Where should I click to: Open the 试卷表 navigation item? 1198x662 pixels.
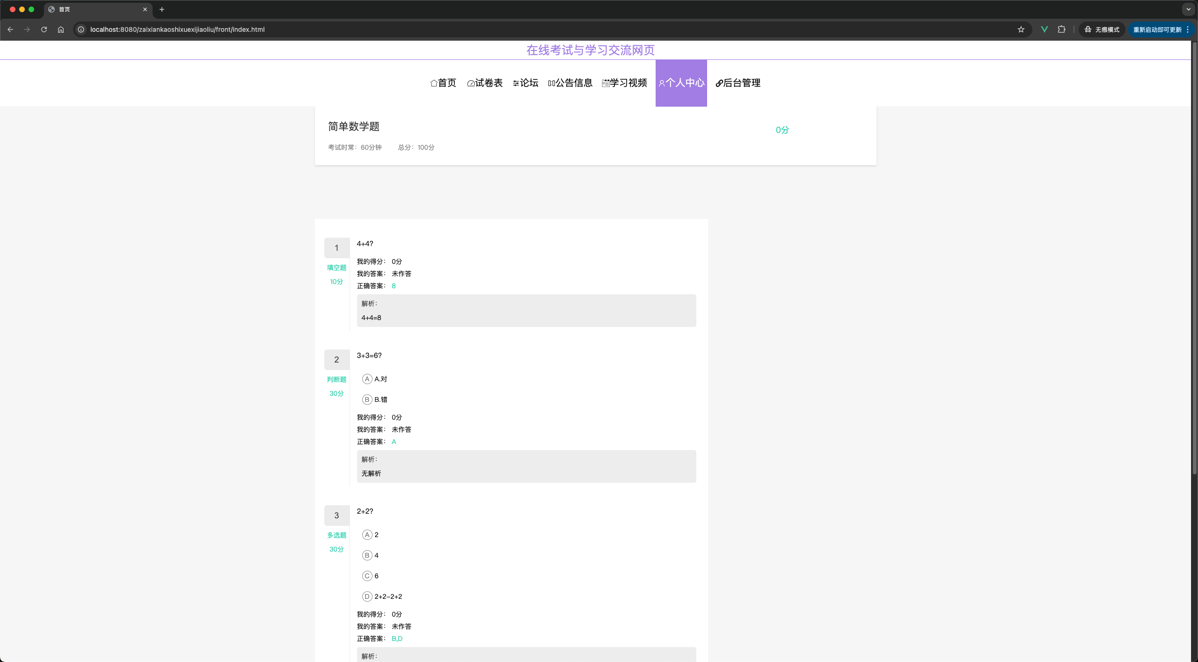pyautogui.click(x=485, y=83)
